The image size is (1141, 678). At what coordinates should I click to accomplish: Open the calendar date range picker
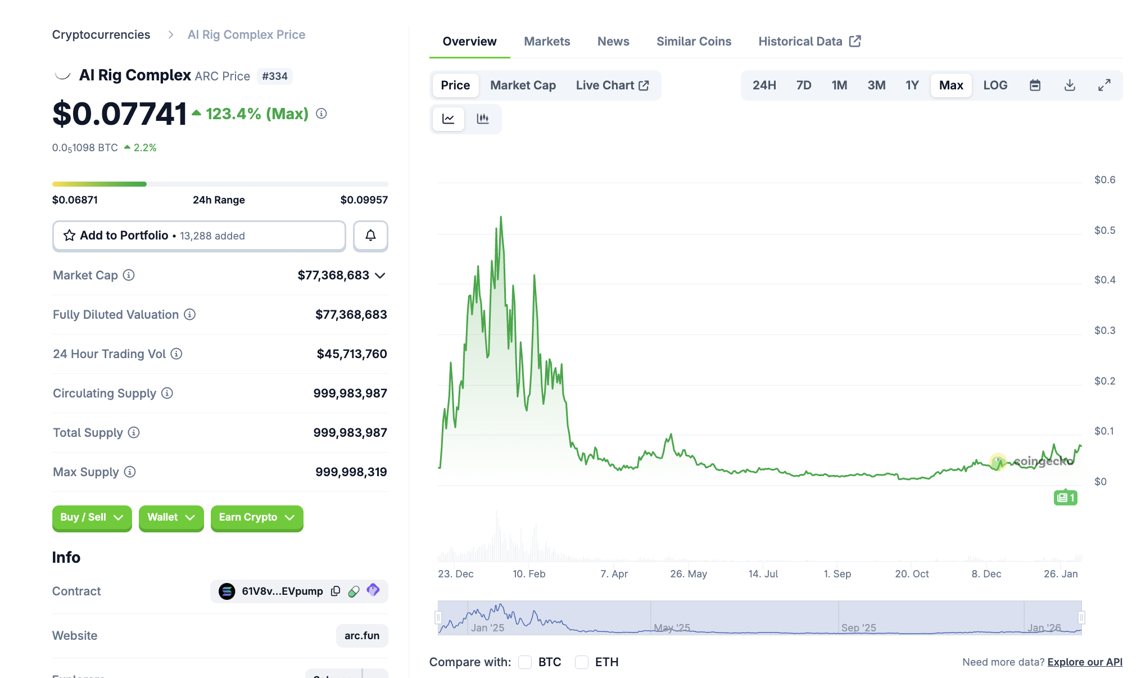1035,85
